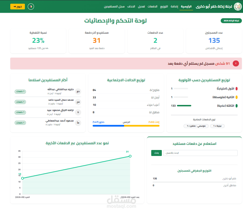Click chart data point labeled 13

[x=23, y=178]
